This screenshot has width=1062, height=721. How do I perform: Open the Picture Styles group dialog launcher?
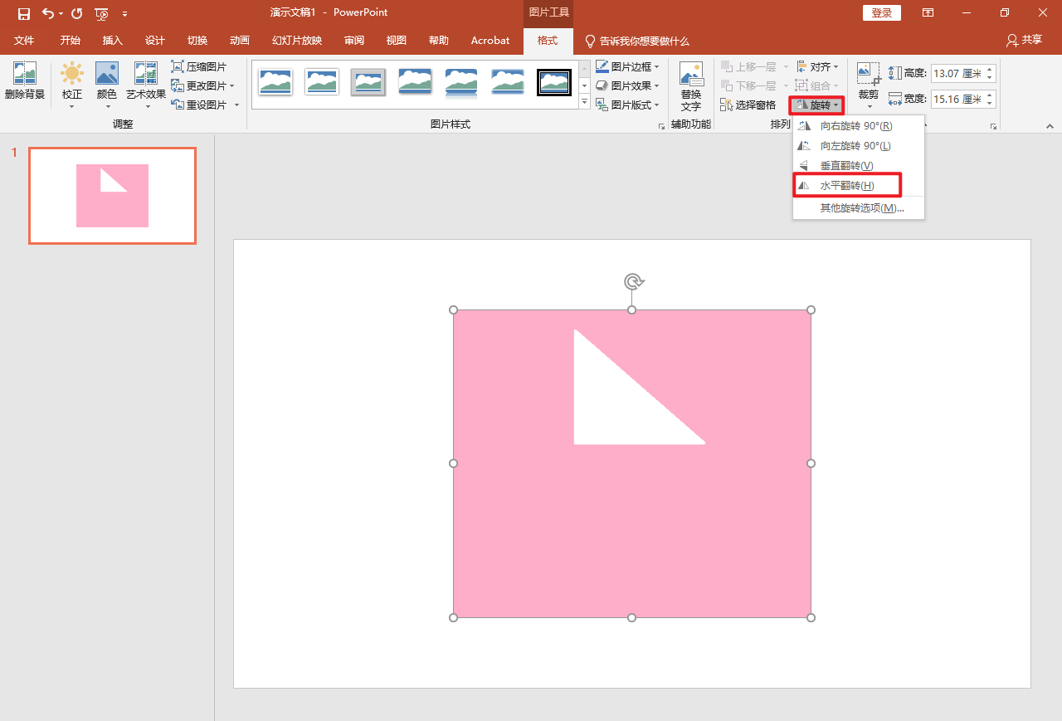coord(661,126)
